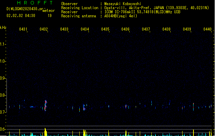Click the 0435 time marker
The image size is (215, 136).
pos(105,29)
